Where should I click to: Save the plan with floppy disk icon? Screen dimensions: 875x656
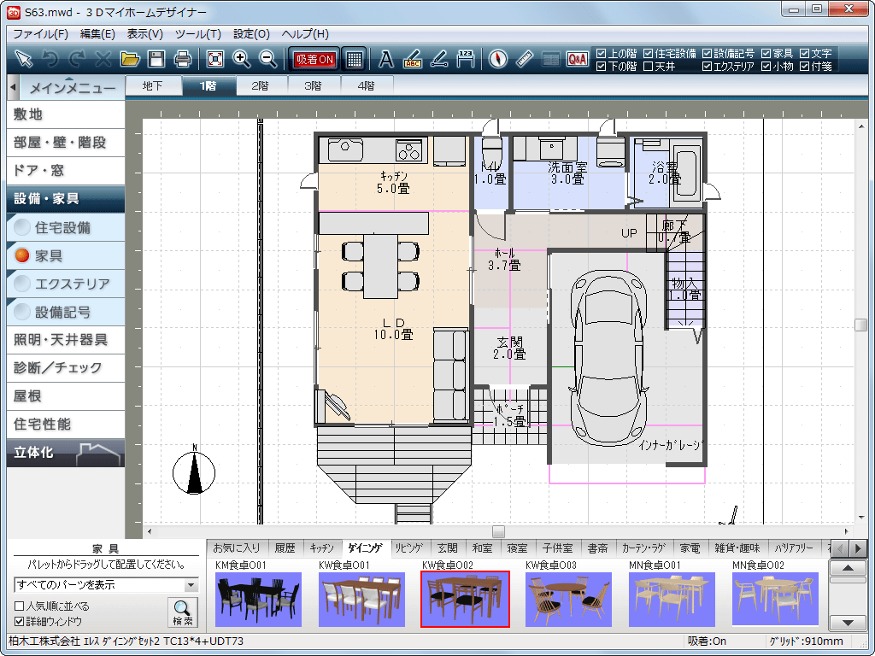(156, 59)
